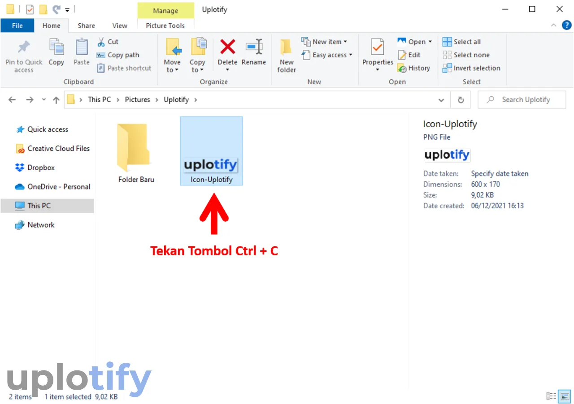Click the breadcrumb arrow after This PC
The height and width of the screenshot is (404, 574).
point(118,100)
